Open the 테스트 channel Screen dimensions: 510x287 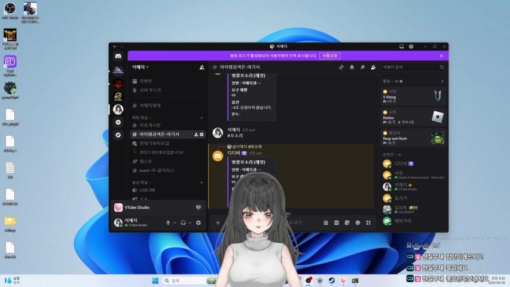click(x=167, y=161)
